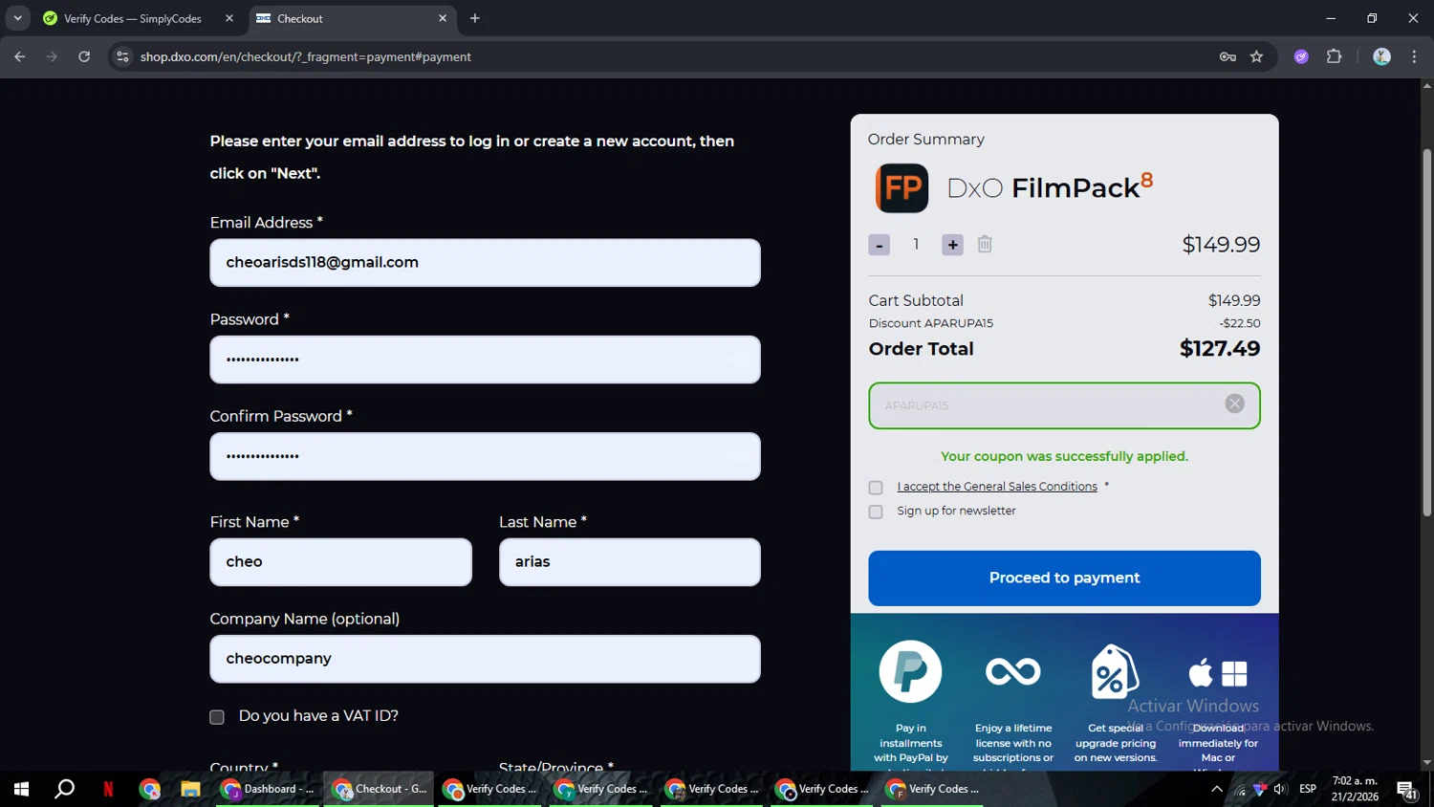Click the coupon successfully applied message
This screenshot has width=1434, height=807.
[x=1064, y=456]
